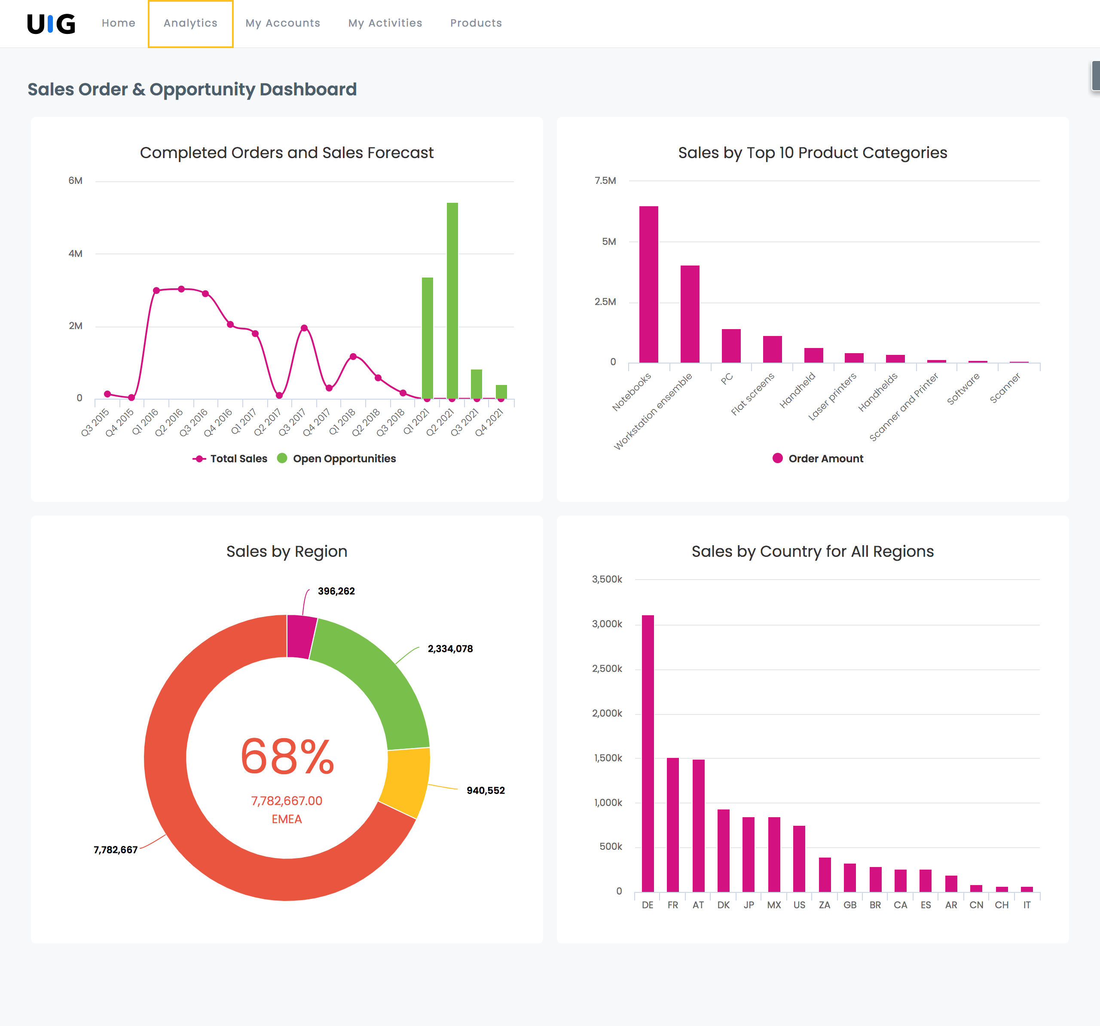Open the Home menu item
This screenshot has width=1100, height=1026.
click(x=119, y=23)
